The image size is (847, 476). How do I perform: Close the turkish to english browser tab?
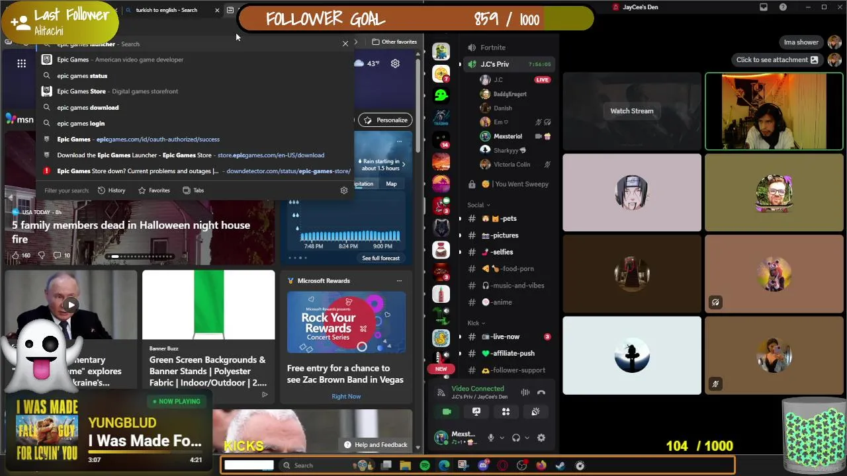click(217, 11)
